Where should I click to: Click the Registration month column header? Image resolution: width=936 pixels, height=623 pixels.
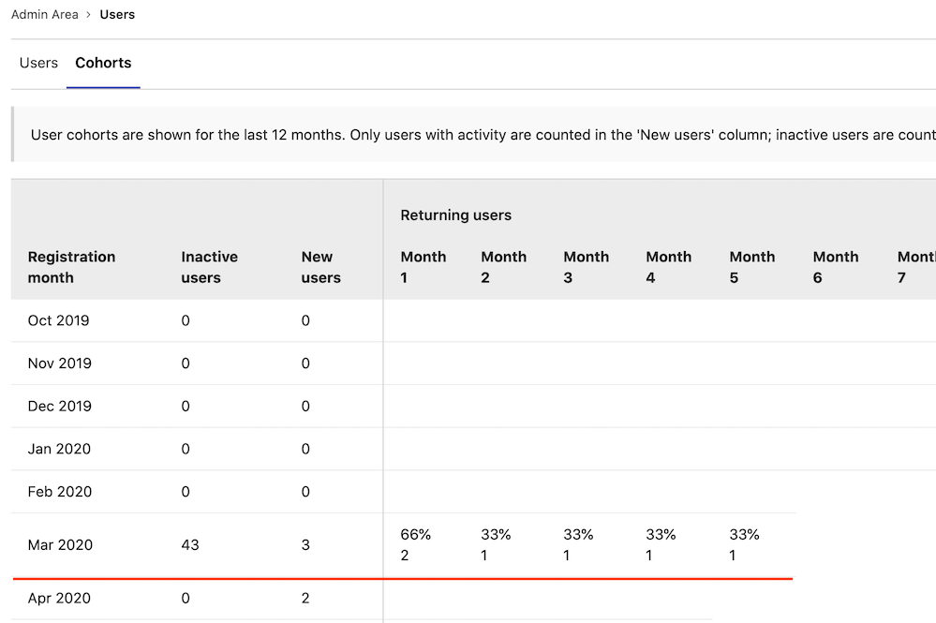[71, 267]
